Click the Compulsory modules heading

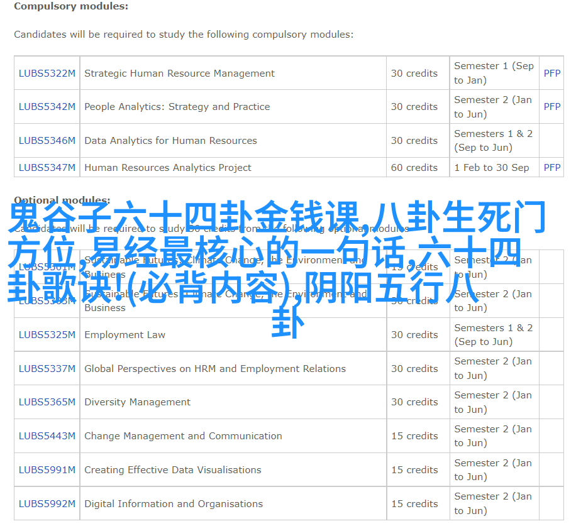coord(71,6)
